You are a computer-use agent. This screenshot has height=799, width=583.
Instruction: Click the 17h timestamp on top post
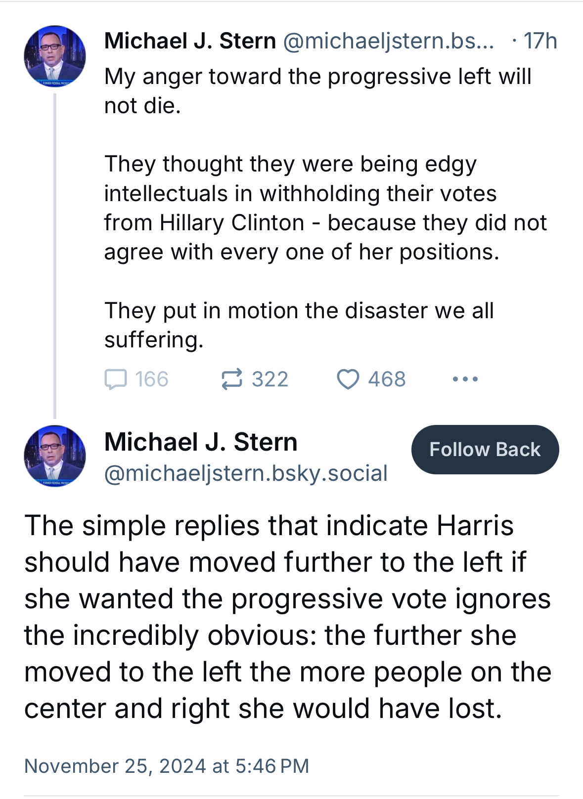[x=540, y=41]
